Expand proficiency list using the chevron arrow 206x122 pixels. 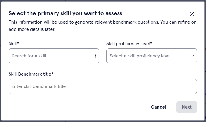point(192,56)
